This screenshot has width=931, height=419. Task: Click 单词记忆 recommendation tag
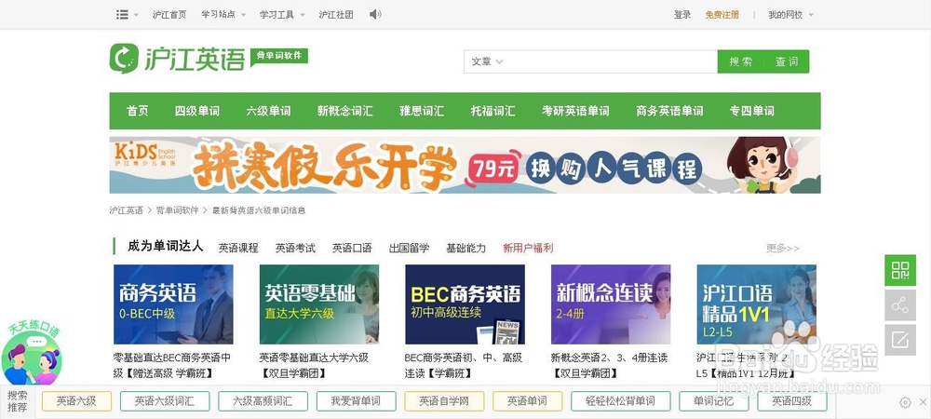pos(714,401)
